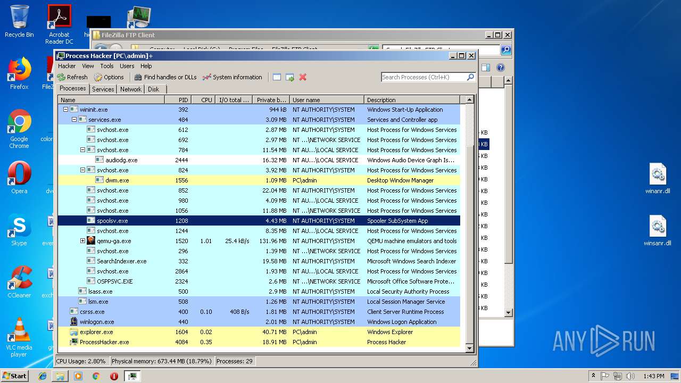Select the dwm.exe process row

tap(259, 180)
